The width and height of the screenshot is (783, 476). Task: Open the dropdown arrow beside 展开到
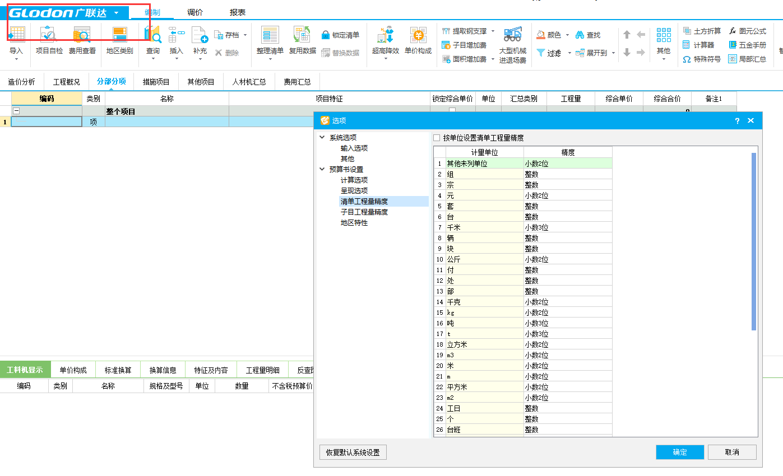(613, 53)
